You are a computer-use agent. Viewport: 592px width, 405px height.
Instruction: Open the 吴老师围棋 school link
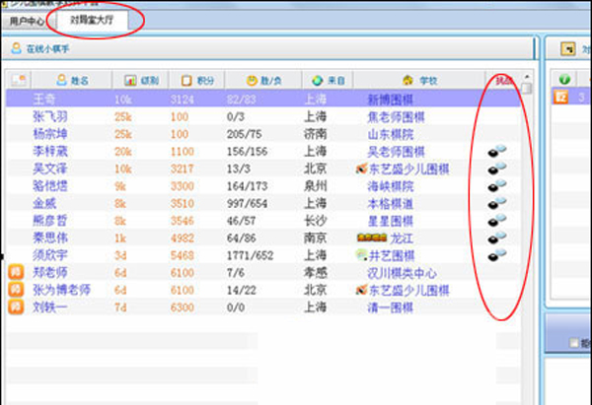coord(397,152)
